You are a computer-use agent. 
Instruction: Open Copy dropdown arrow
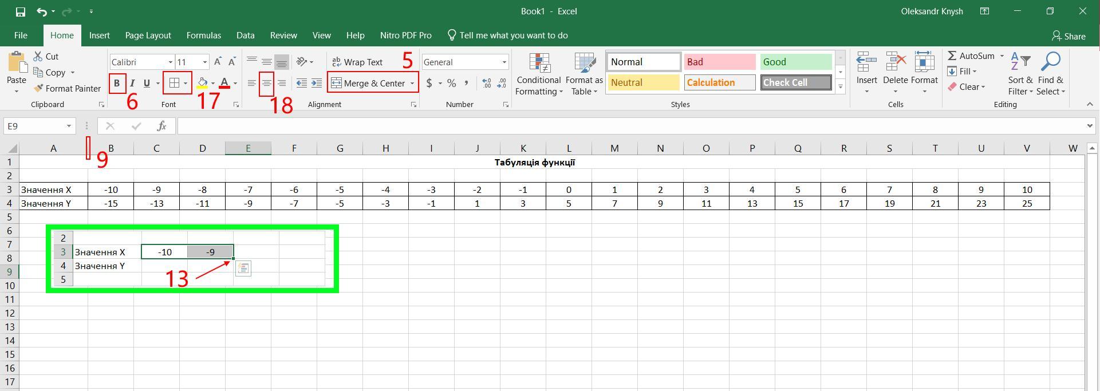point(73,72)
